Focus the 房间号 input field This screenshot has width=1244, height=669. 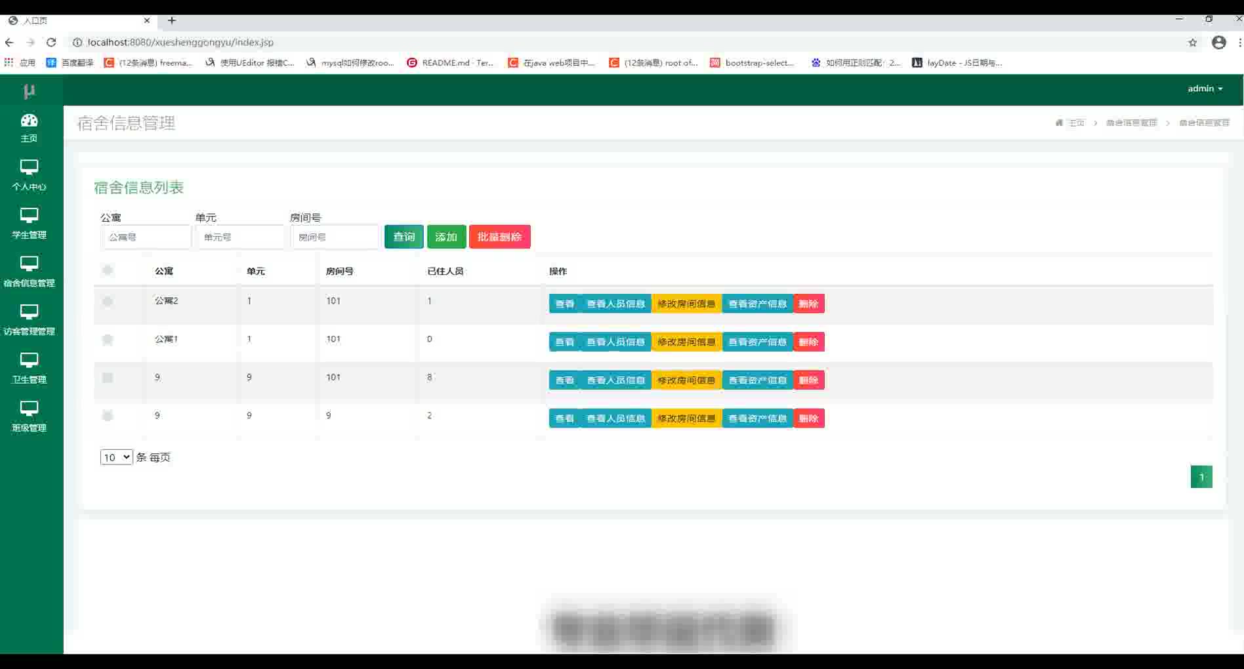(x=335, y=237)
